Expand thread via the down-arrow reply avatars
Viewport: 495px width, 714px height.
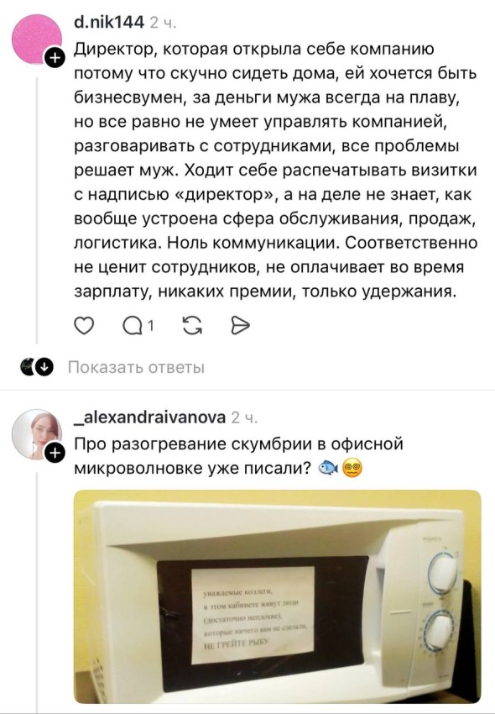(37, 366)
